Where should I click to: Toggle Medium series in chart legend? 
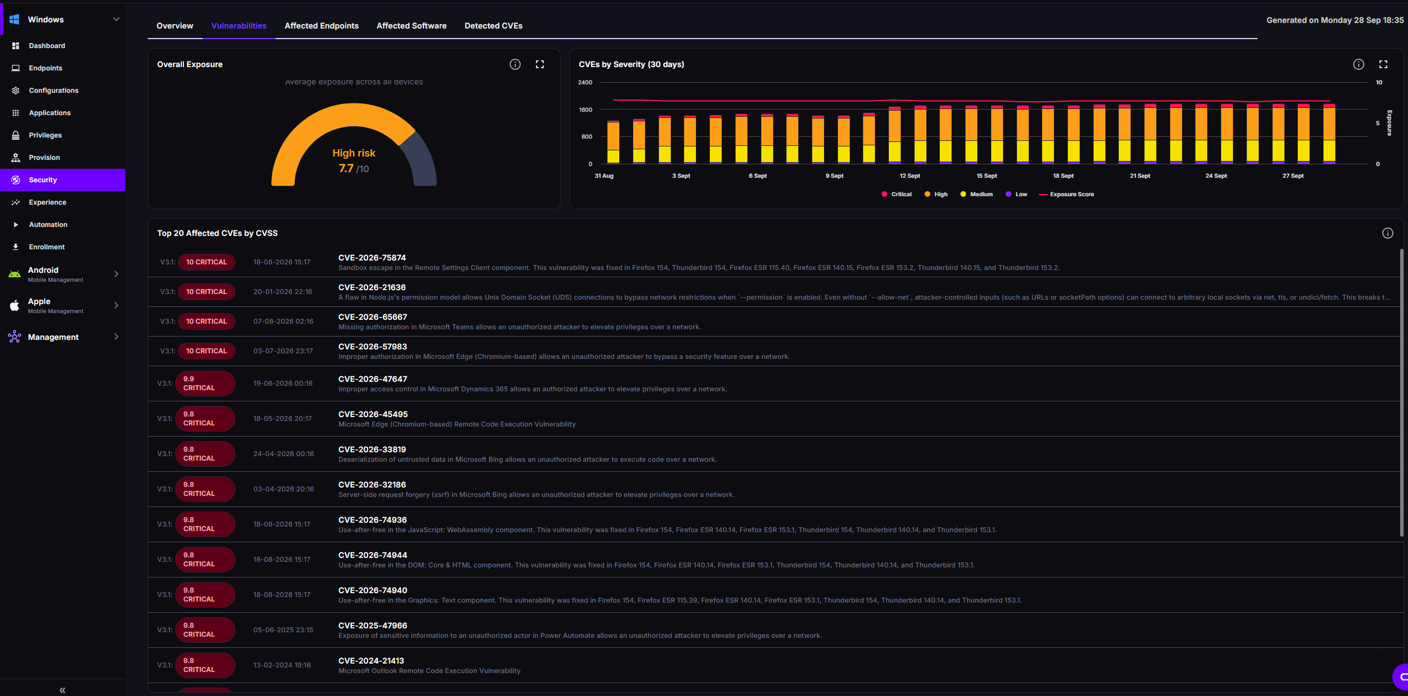click(976, 195)
